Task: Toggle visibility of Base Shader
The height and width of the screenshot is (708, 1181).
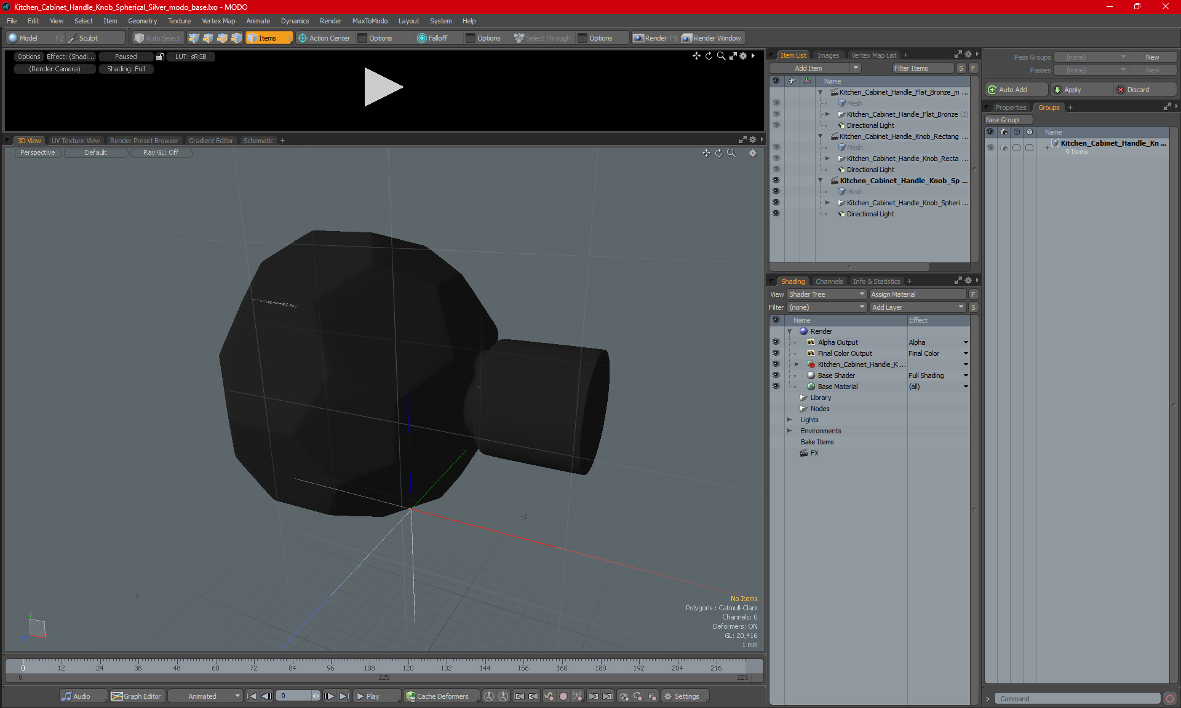Action: tap(776, 375)
